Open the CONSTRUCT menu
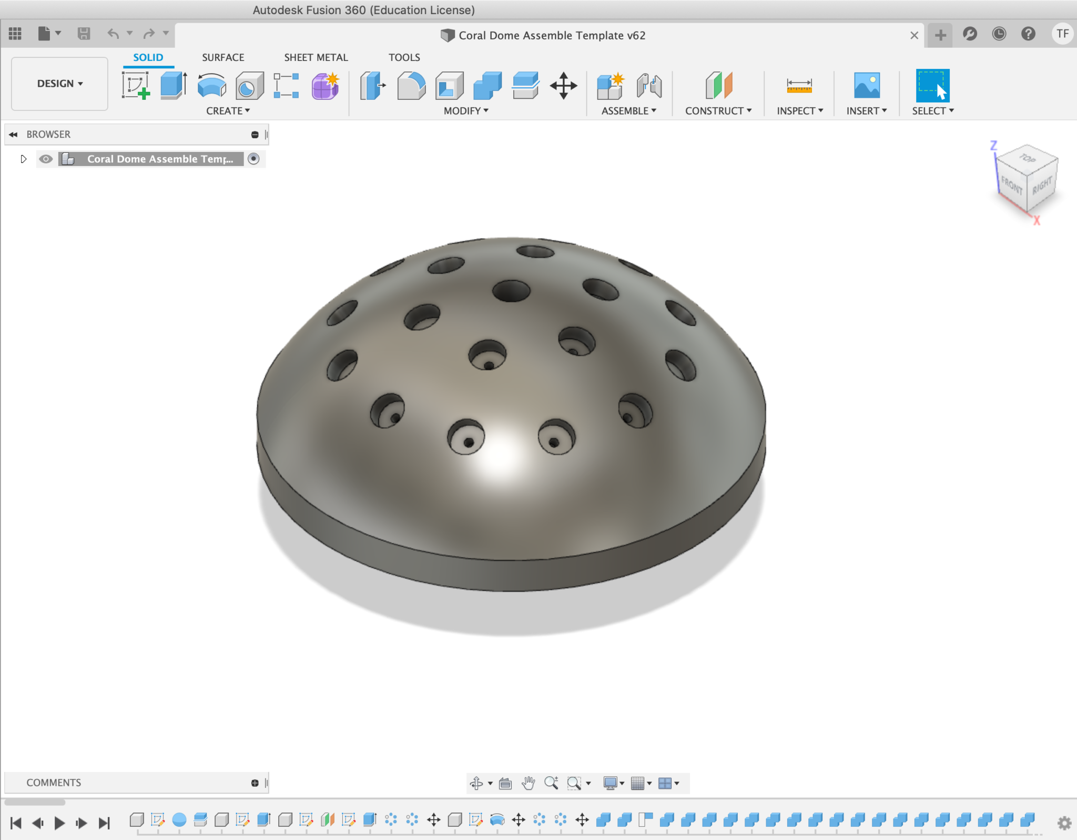This screenshot has width=1077, height=840. tap(718, 111)
